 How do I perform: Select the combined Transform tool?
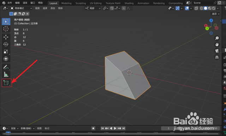point(6,58)
